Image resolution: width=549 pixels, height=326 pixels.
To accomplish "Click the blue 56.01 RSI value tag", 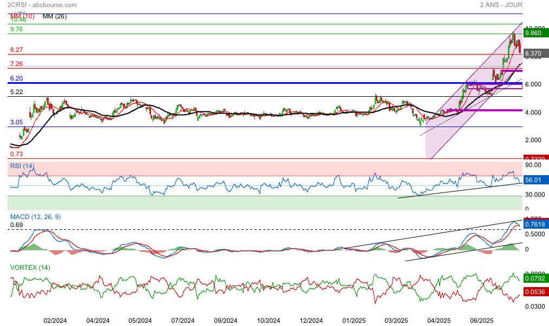I will click(x=536, y=180).
